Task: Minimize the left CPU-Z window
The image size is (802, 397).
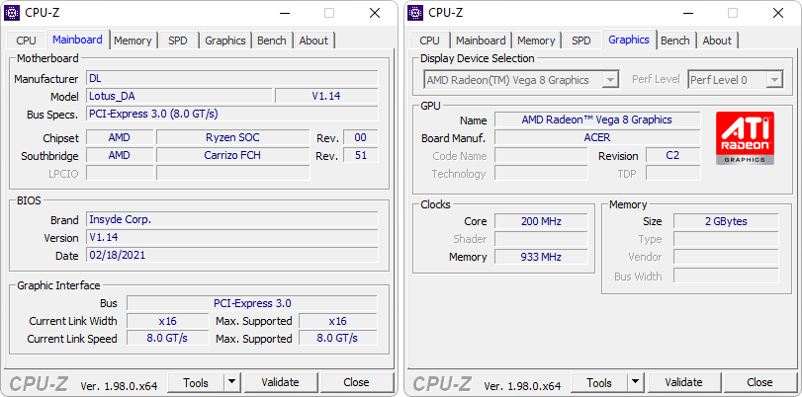Action: (x=283, y=13)
